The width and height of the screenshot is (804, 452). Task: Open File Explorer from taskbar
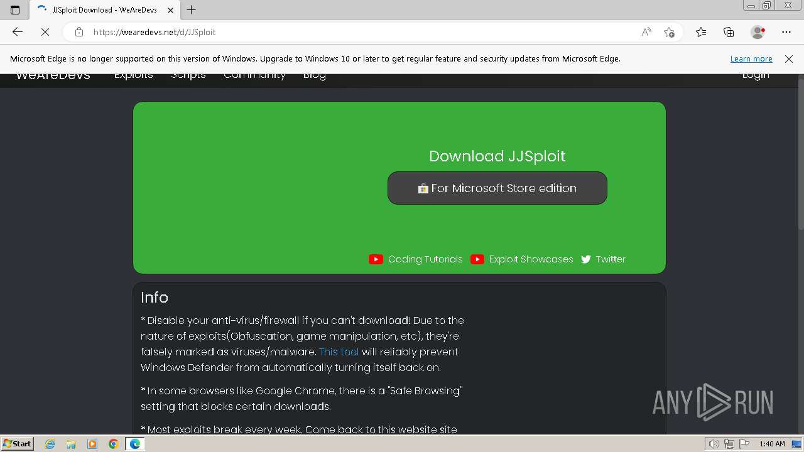[71, 444]
